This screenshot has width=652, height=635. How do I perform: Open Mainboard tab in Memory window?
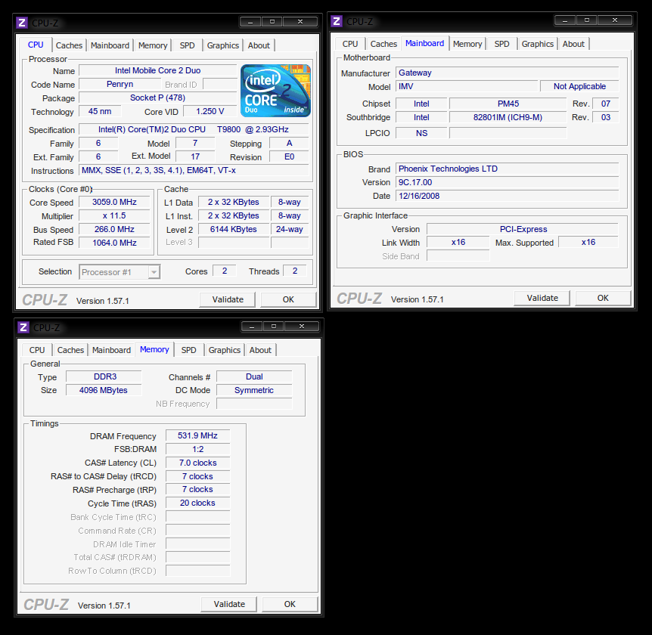tap(111, 350)
